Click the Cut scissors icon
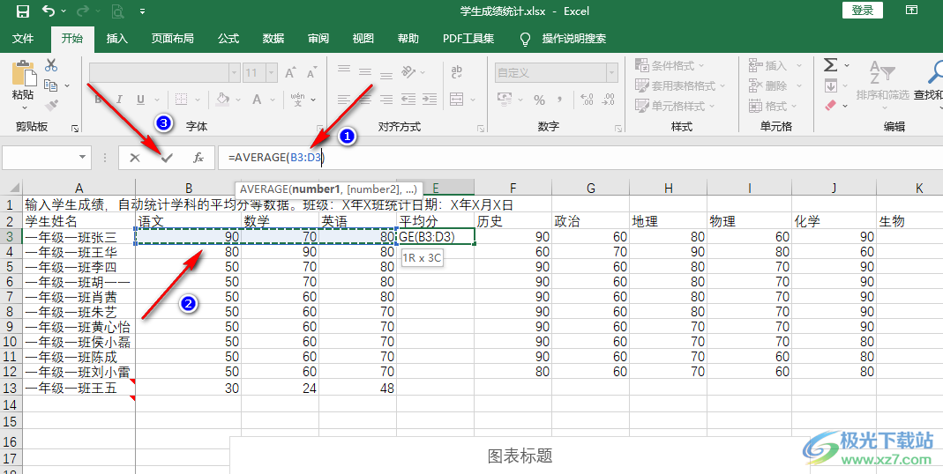 (52, 65)
